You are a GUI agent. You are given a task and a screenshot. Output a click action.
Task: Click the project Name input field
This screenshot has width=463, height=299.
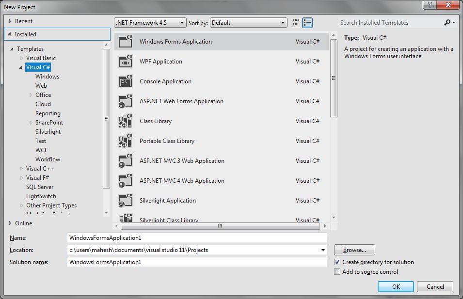[197, 238]
